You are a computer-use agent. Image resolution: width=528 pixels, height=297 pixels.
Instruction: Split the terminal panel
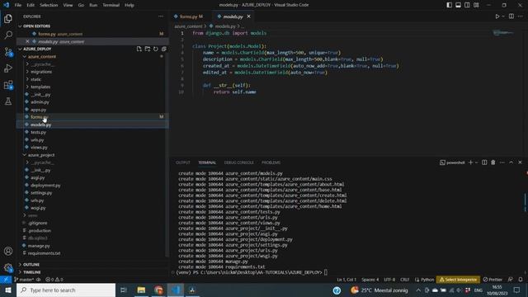click(x=484, y=163)
